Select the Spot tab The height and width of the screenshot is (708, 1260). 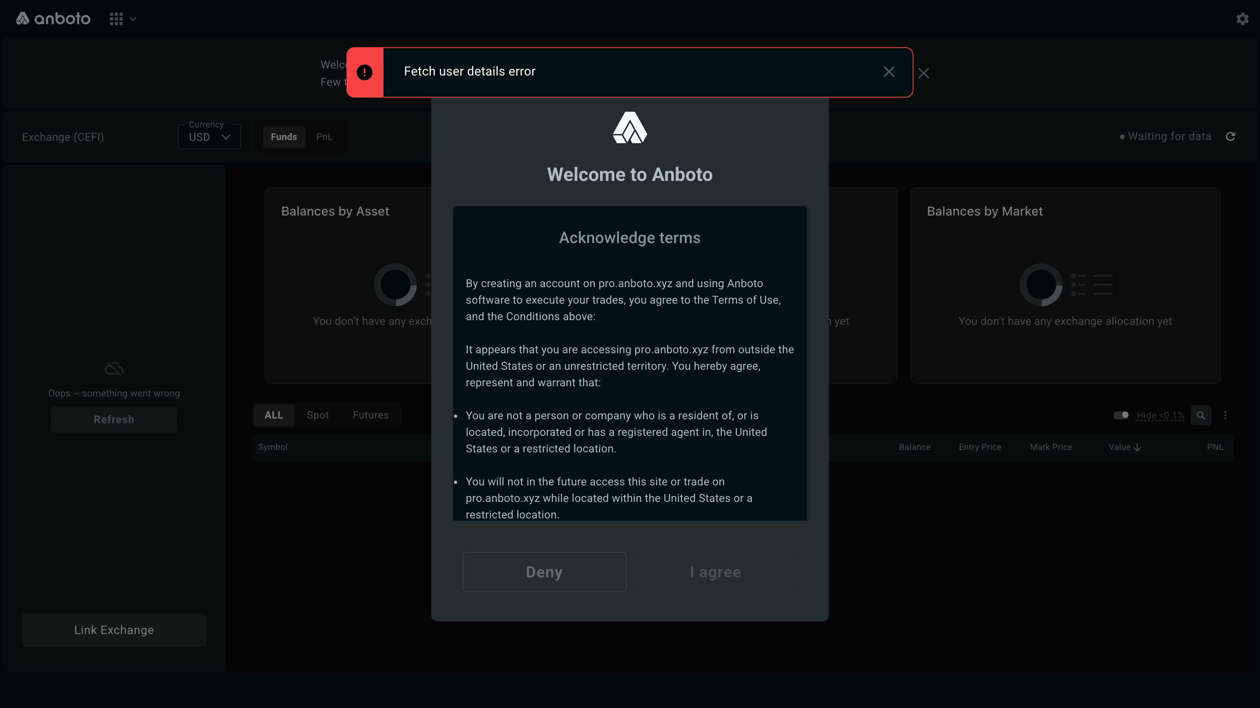[x=318, y=415]
